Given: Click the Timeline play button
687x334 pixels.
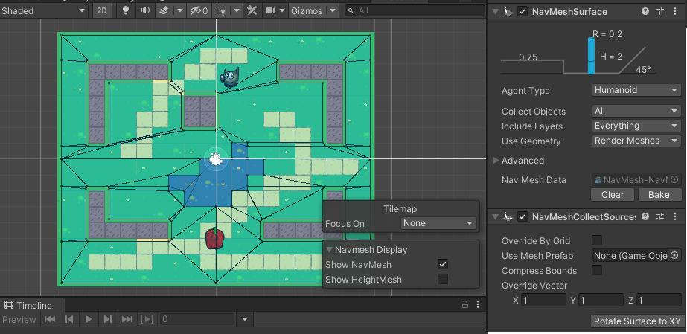Looking at the screenshot, I should pyautogui.click(x=89, y=319).
